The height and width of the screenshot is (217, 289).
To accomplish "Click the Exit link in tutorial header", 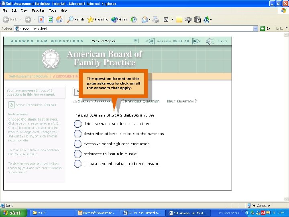I will click(222, 41).
